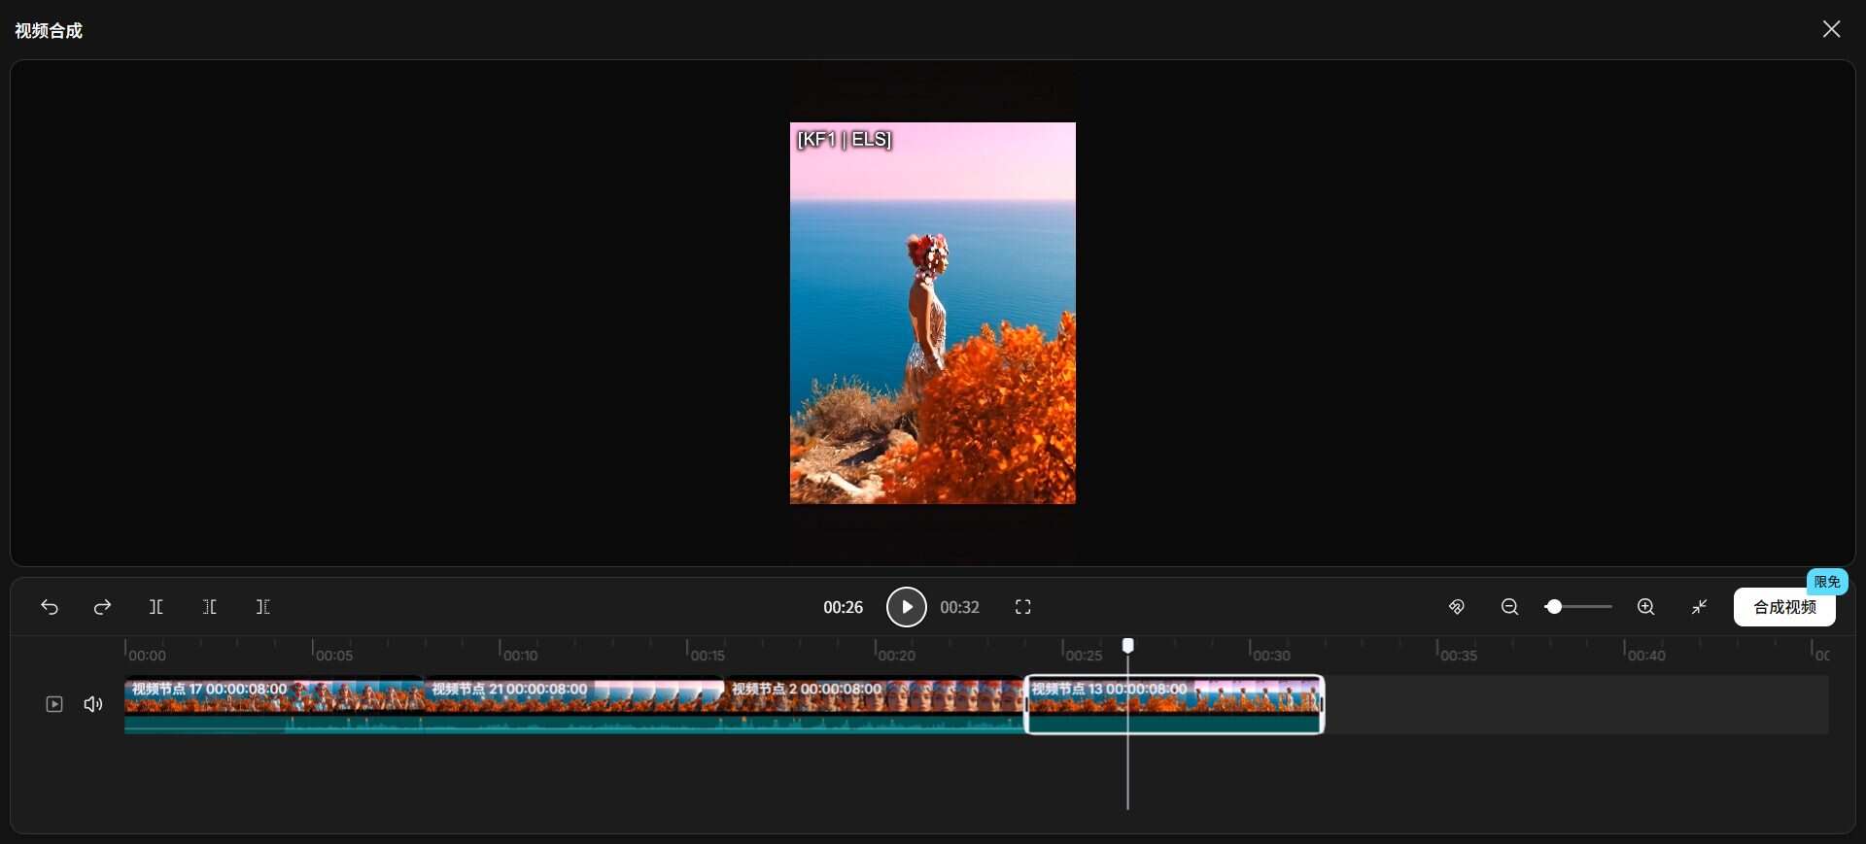
Task: Collapse the timeline with shrink arrows icon
Action: pos(1699,607)
